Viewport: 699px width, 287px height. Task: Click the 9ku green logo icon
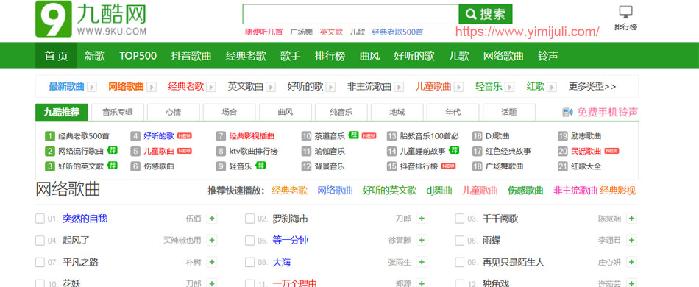coord(54,18)
